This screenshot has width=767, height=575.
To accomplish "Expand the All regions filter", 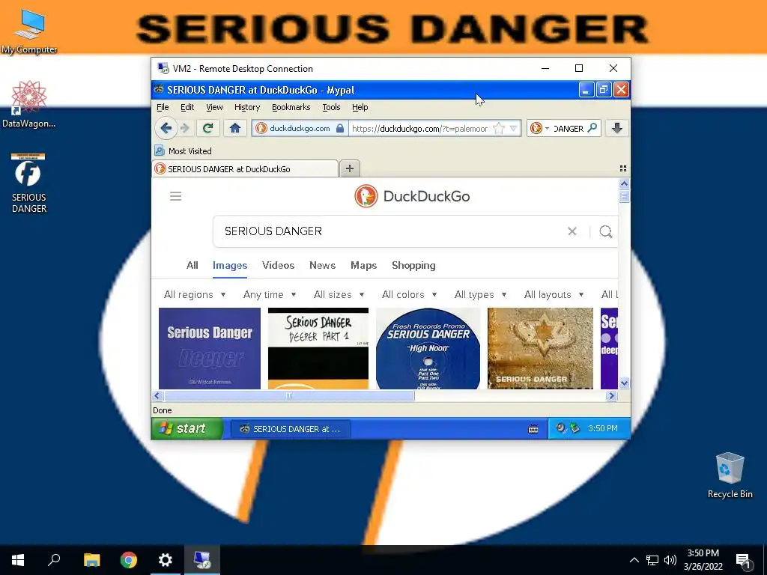I will point(195,294).
